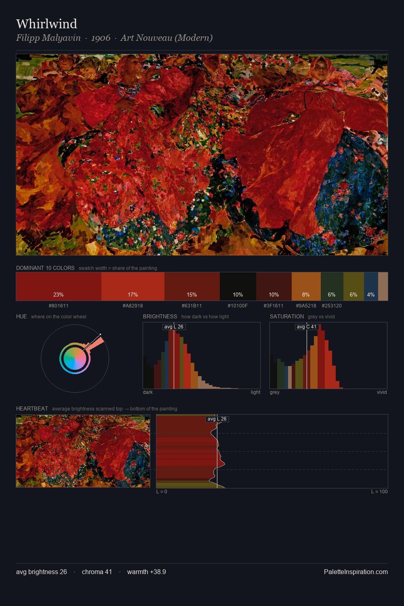Click the hex code #801611

(x=59, y=306)
